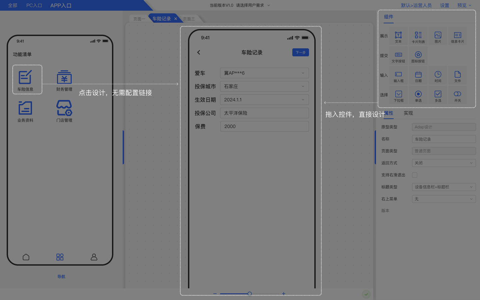Click the 保费 input field showing 2000
The height and width of the screenshot is (300, 480).
point(264,126)
